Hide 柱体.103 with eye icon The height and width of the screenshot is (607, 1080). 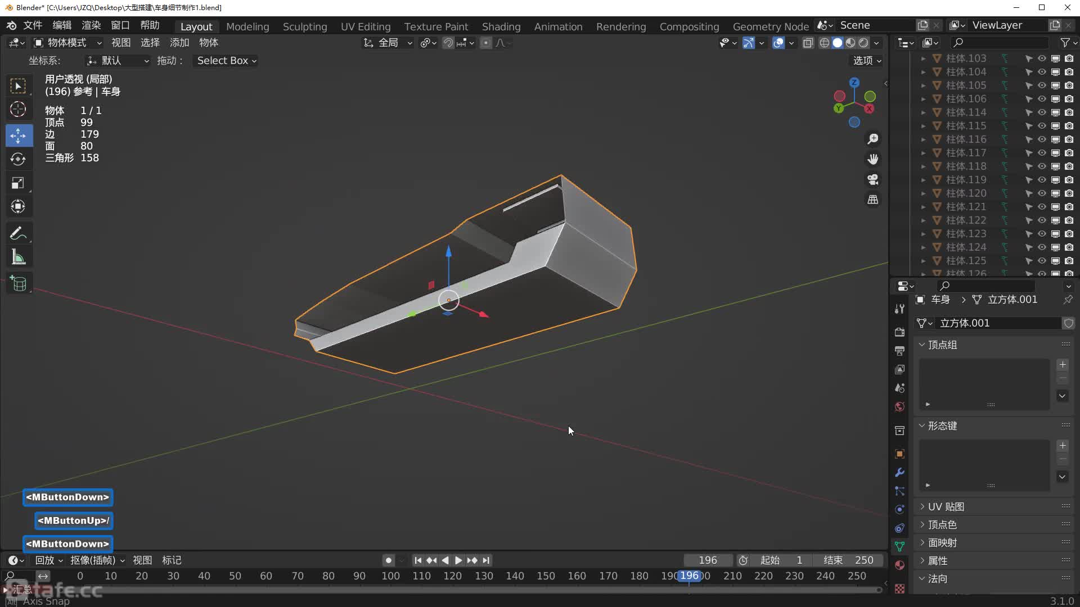point(1042,58)
